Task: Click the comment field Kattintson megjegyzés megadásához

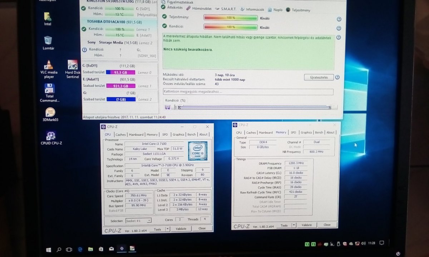Action: point(248,92)
